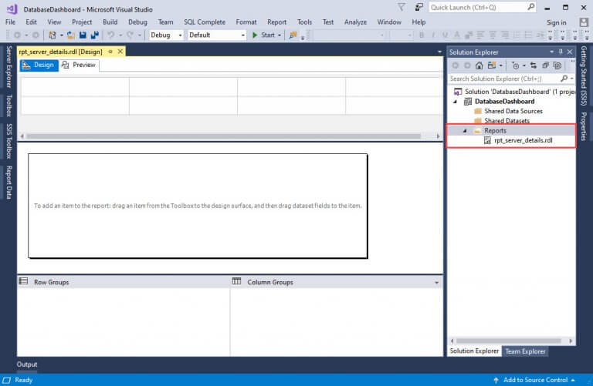The width and height of the screenshot is (593, 386).
Task: Open the Getting Started (SSIS) side tab
Action: [584, 76]
